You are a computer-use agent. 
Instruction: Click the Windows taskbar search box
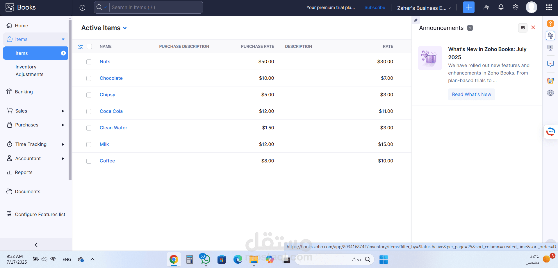click(x=334, y=259)
